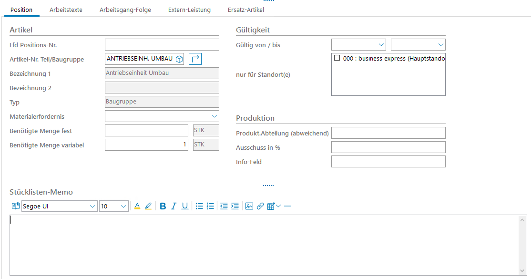Open the Gültig von date dropdown
This screenshot has width=531, height=279.
(x=381, y=45)
